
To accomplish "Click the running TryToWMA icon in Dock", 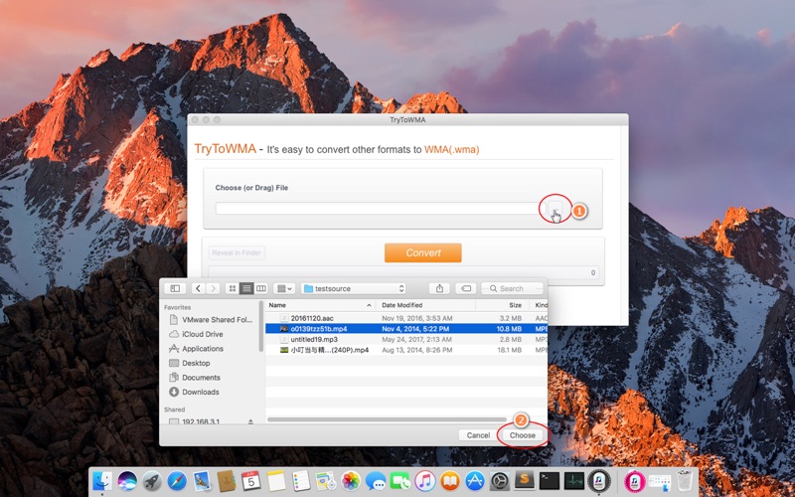I will pyautogui.click(x=599, y=481).
